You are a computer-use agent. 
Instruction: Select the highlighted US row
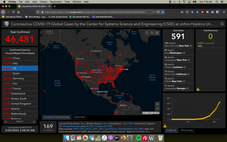pyautogui.click(x=20, y=68)
